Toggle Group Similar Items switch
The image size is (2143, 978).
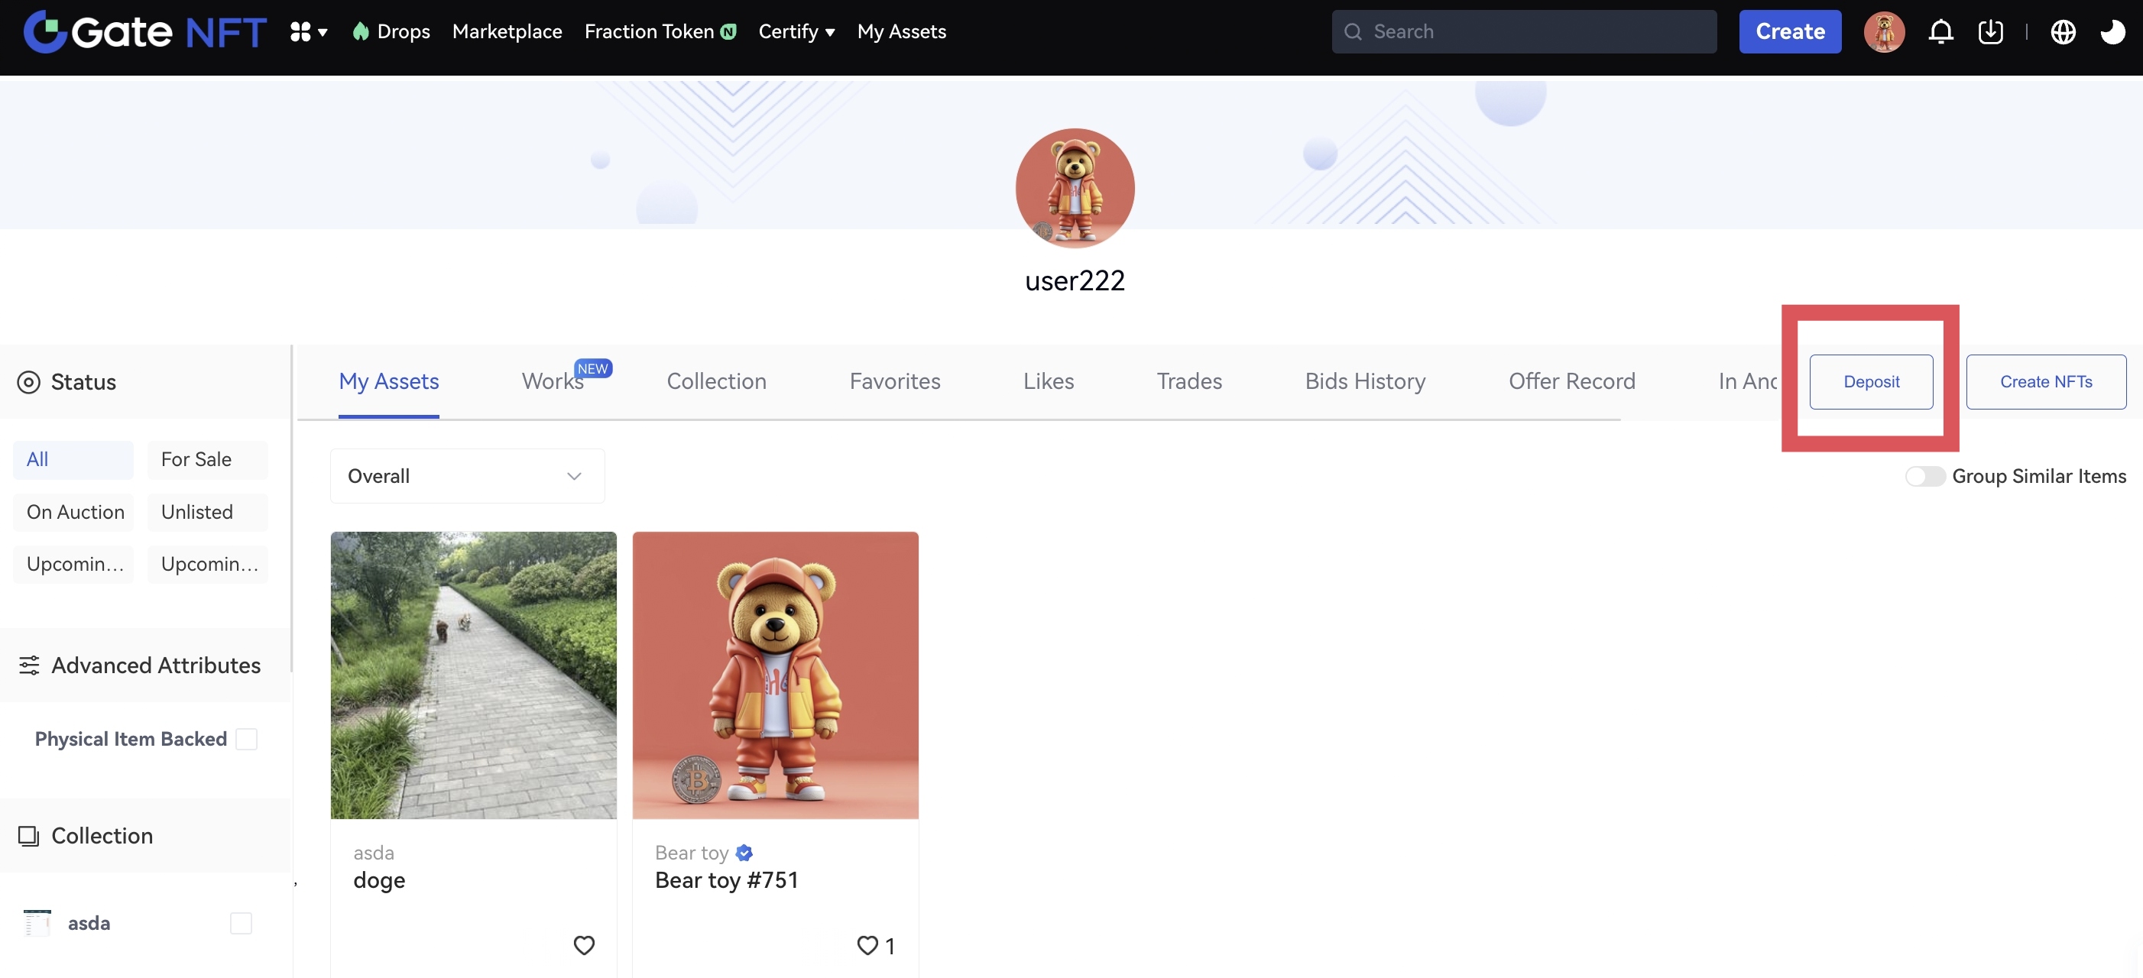pyautogui.click(x=1924, y=476)
